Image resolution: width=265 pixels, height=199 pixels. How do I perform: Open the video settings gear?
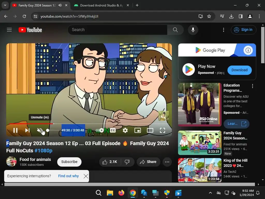(125, 130)
